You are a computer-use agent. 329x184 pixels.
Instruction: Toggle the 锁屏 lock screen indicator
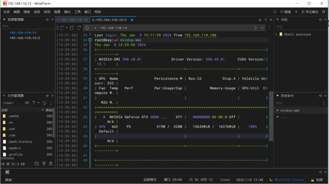pyautogui.click(x=317, y=180)
